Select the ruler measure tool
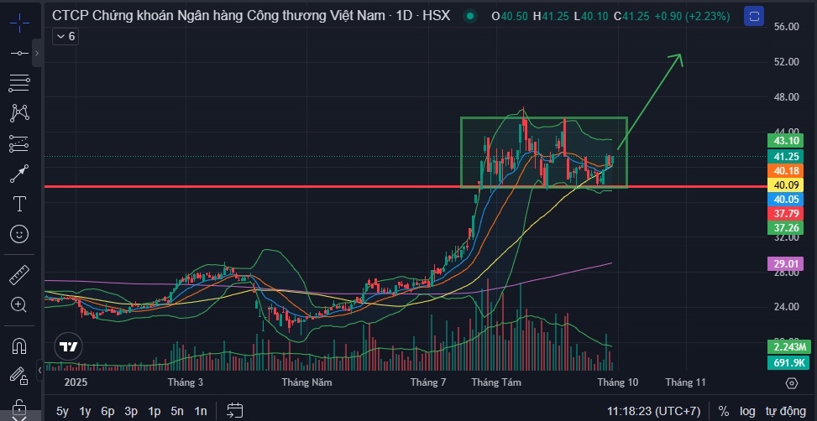Image resolution: width=817 pixels, height=421 pixels. (x=19, y=275)
